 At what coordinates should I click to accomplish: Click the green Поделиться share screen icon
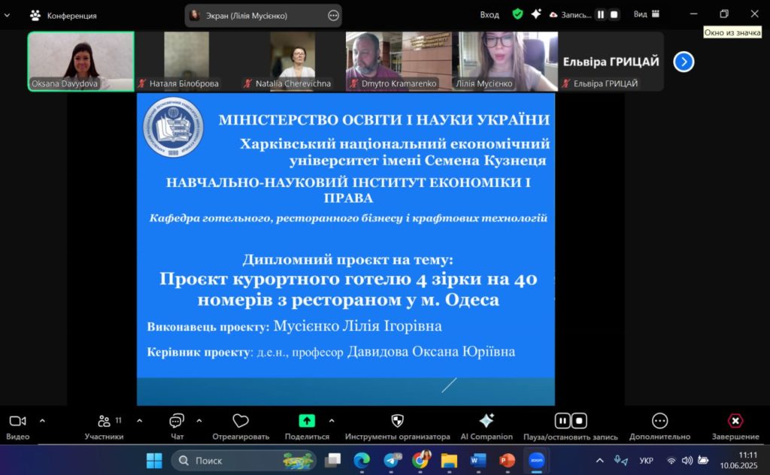(307, 421)
